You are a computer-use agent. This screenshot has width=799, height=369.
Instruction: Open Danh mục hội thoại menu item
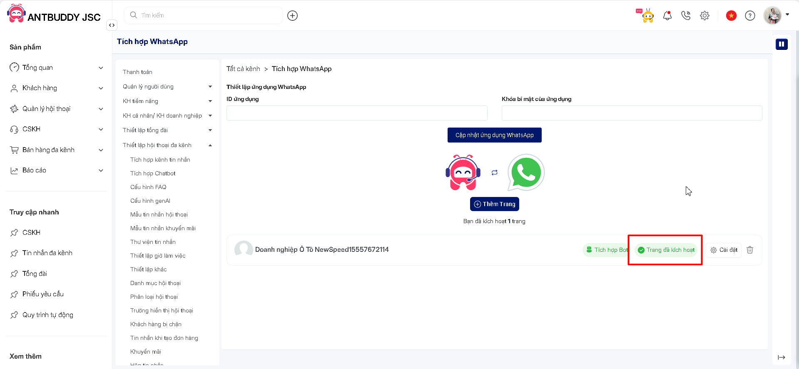pos(155,283)
